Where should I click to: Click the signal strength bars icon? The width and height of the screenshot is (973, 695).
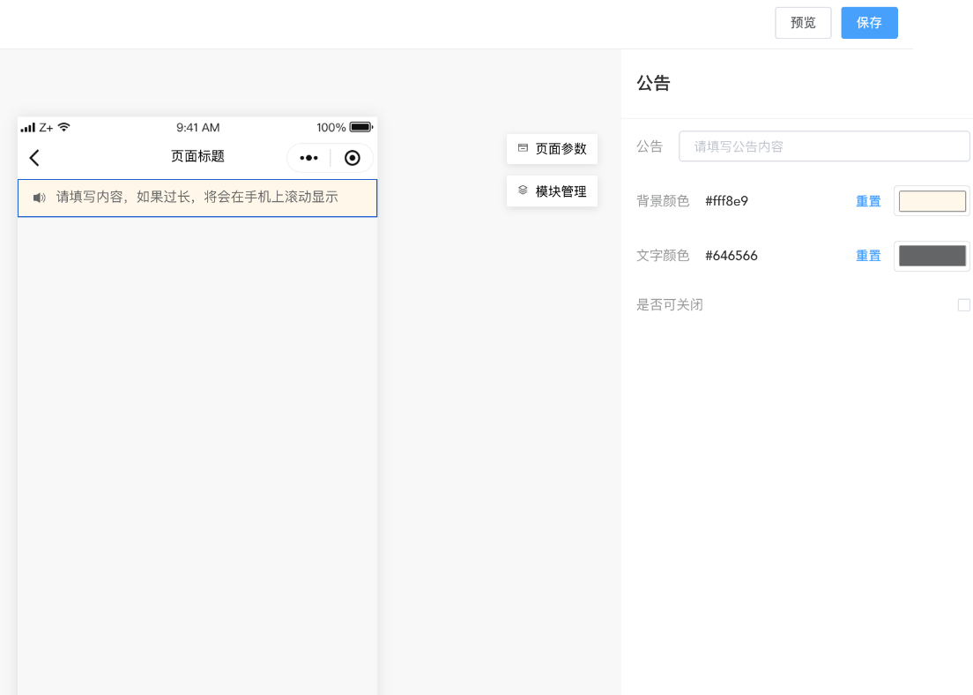[x=27, y=128]
